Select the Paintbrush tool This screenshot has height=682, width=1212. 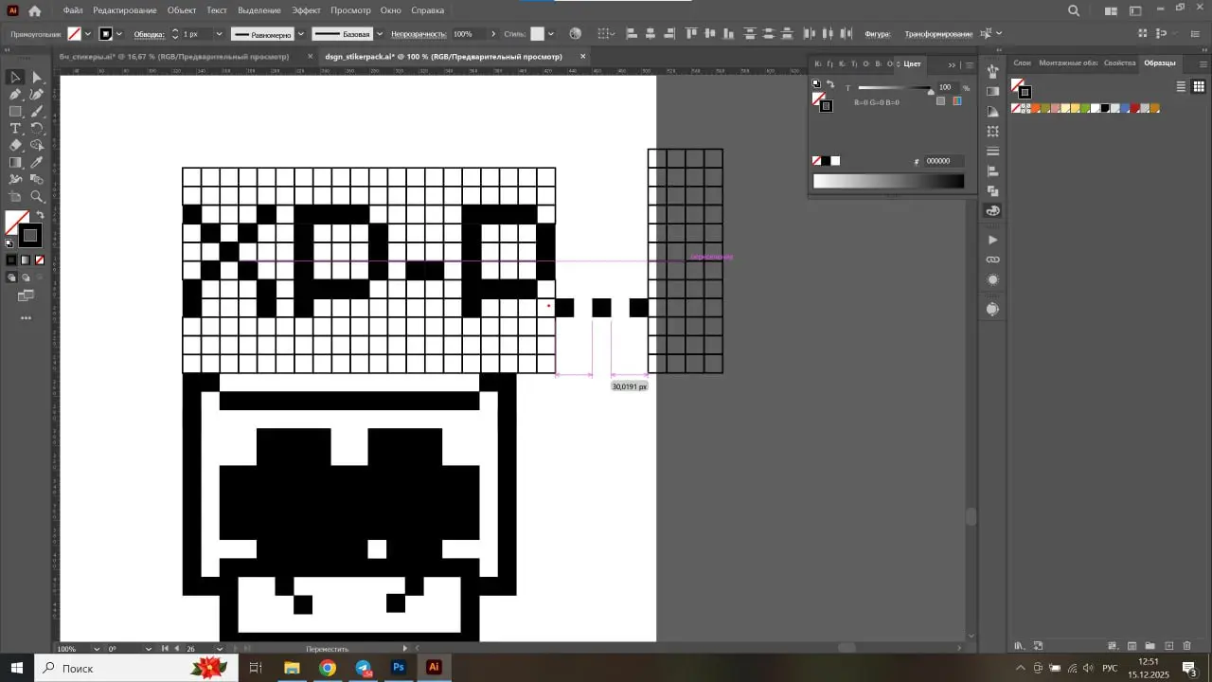[37, 112]
